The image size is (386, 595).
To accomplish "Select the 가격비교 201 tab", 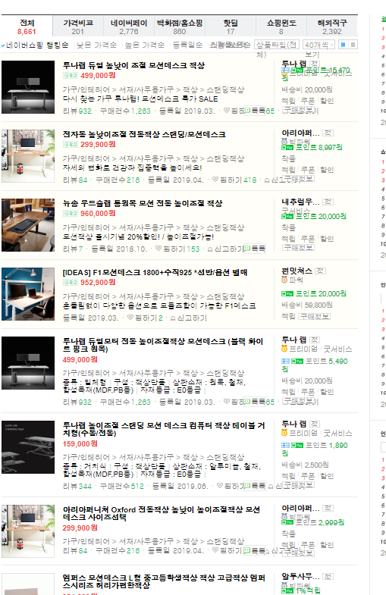I will (x=78, y=27).
